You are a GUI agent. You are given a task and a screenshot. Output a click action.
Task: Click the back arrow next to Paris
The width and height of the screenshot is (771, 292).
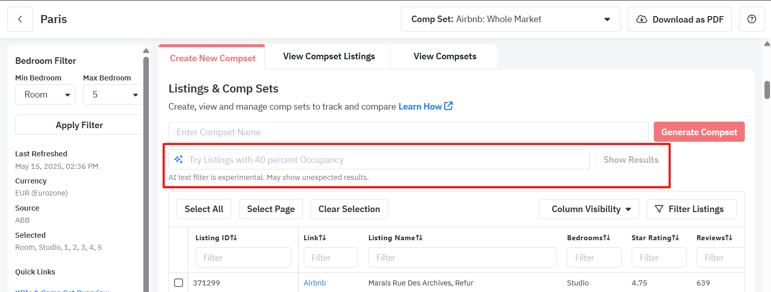click(x=20, y=20)
